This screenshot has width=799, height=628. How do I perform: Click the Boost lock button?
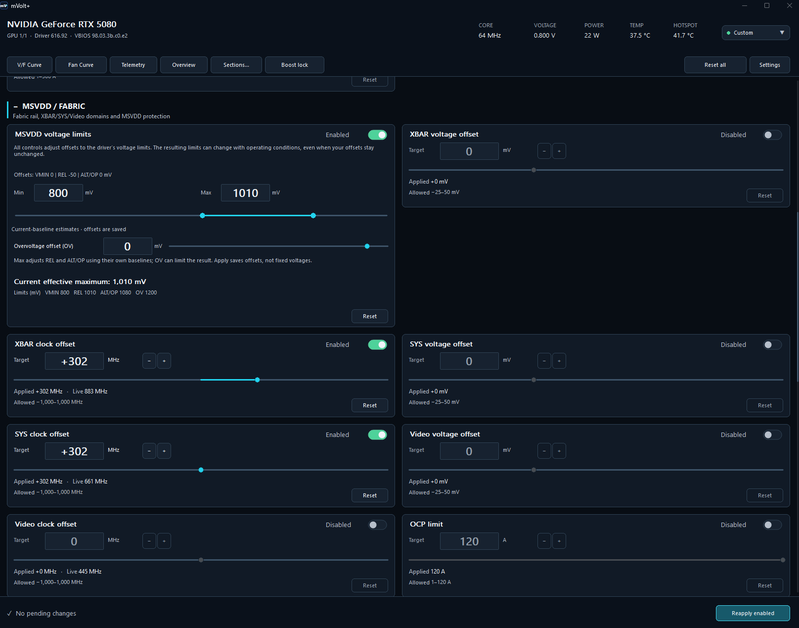pyautogui.click(x=295, y=65)
